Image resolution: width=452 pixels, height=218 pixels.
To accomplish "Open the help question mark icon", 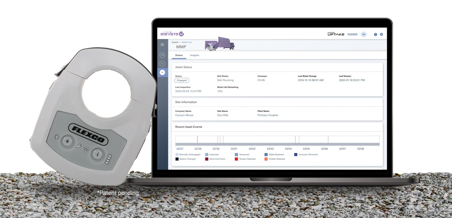I will pos(375,34).
